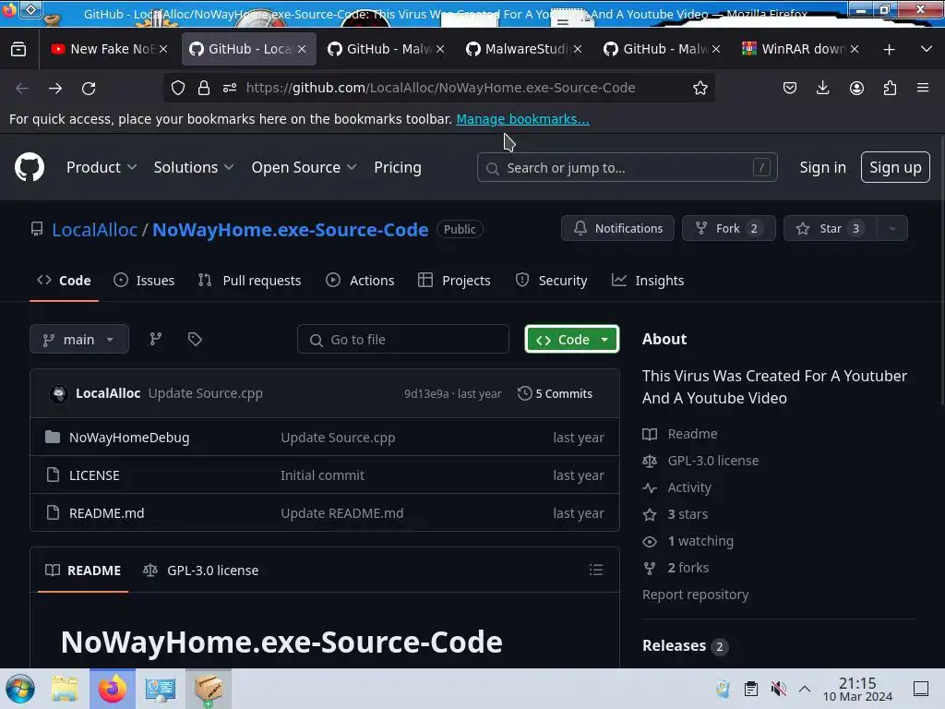Open the Firefox View icon
The height and width of the screenshot is (709, 945).
(18, 49)
